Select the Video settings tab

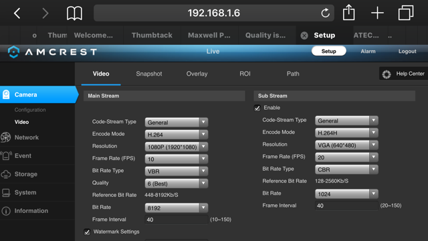click(101, 74)
